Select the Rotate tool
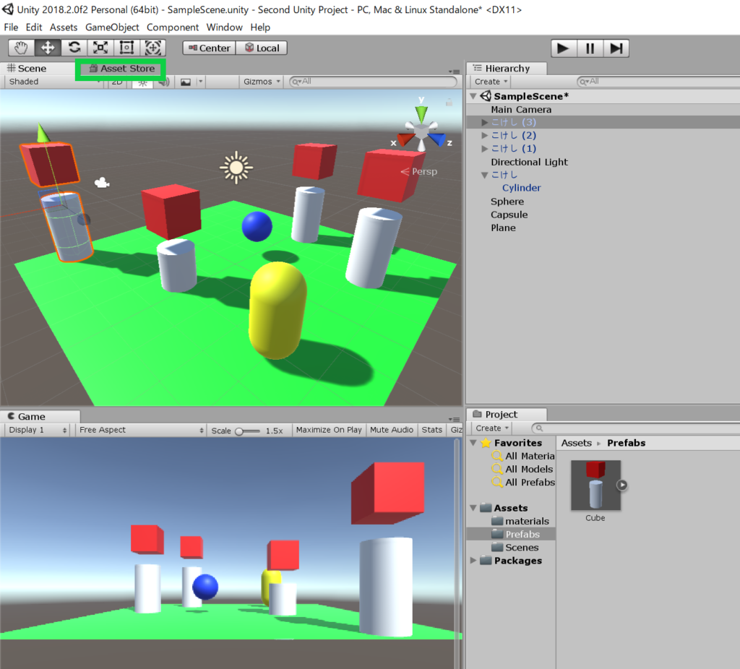 [x=74, y=48]
